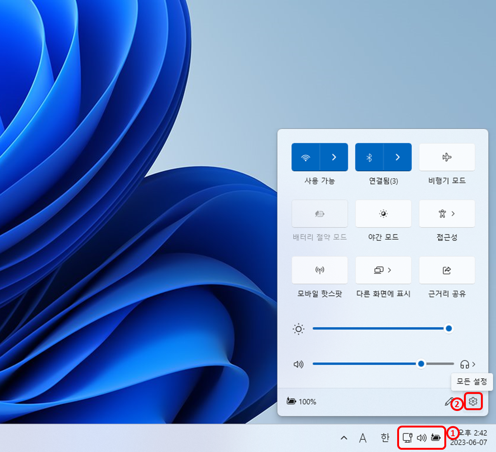Turn on mobile hotspot (모바일 핫스팟)

point(319,270)
